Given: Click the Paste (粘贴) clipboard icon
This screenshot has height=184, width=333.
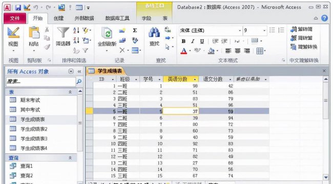Looking at the screenshot, I should tap(34, 33).
